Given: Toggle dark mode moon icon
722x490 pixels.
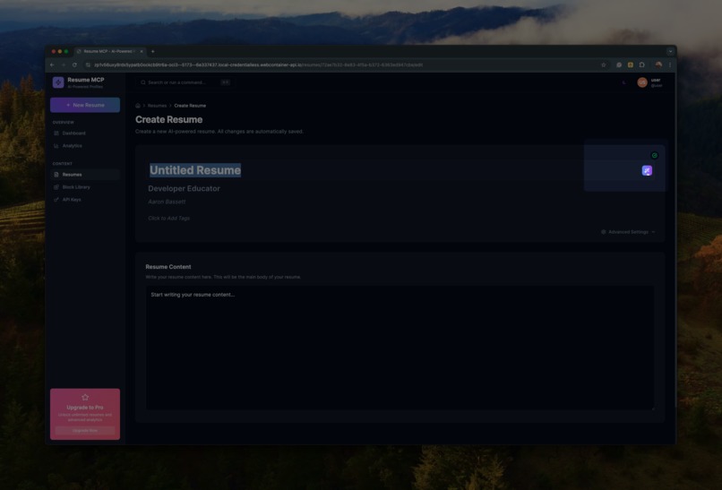Looking at the screenshot, I should (x=624, y=82).
